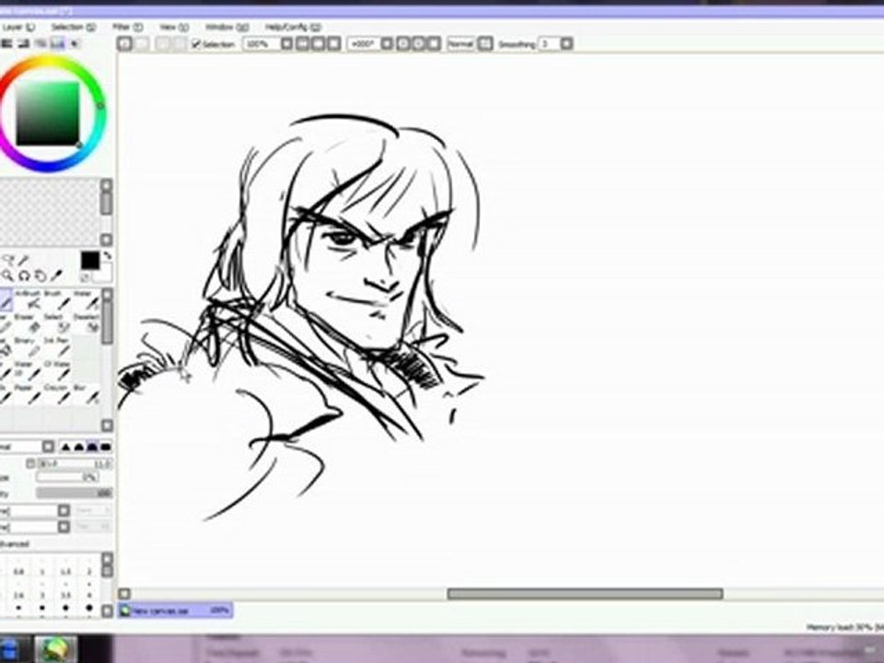This screenshot has width=884, height=663.
Task: Toggle the highlighted swatches panel button
Action: (57, 43)
